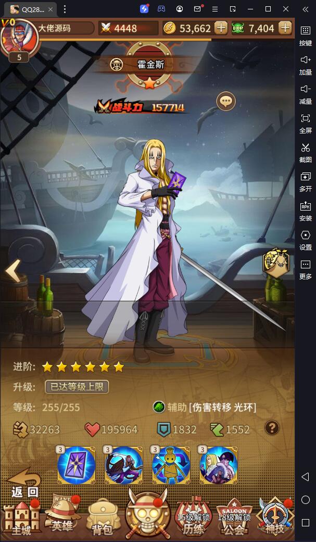Increase volume with 加量 button
Image resolution: width=316 pixels, height=542 pixels.
[x=305, y=65]
